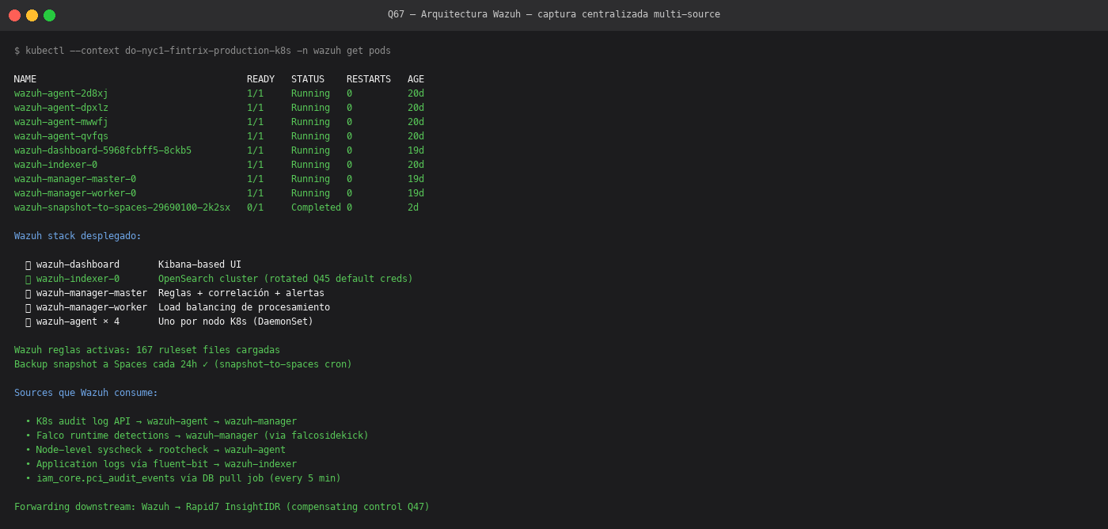1108x529 pixels.
Task: Click the 'Wazuh stack desplegado:' heading
Action: [78, 236]
